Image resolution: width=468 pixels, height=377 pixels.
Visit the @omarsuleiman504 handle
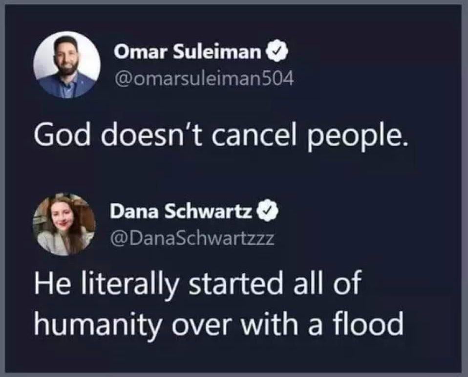[204, 78]
